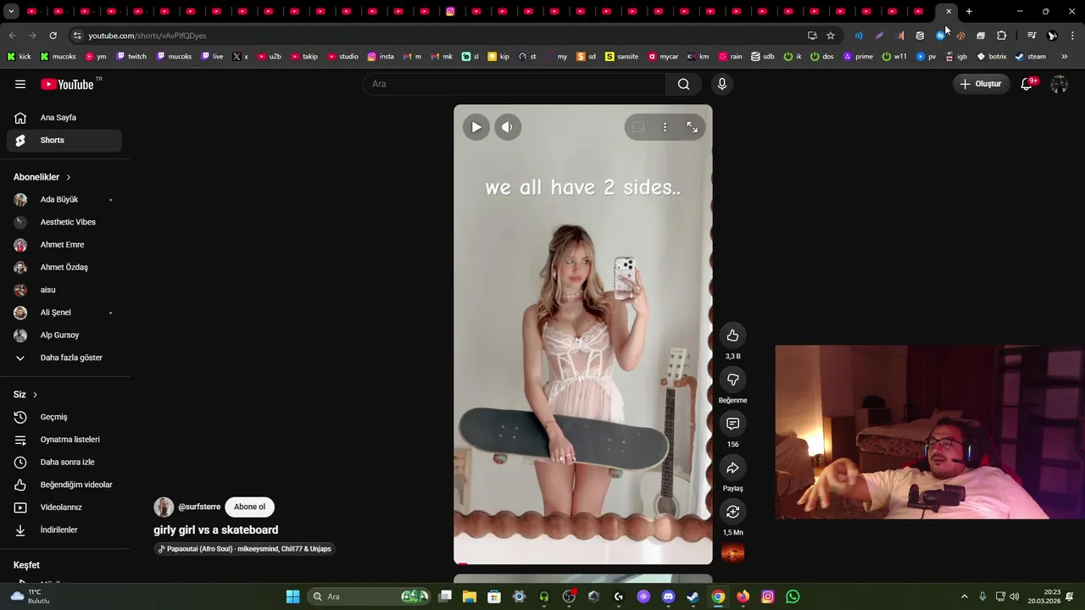Open the steam bookmark
Image resolution: width=1085 pixels, height=610 pixels.
point(1031,57)
